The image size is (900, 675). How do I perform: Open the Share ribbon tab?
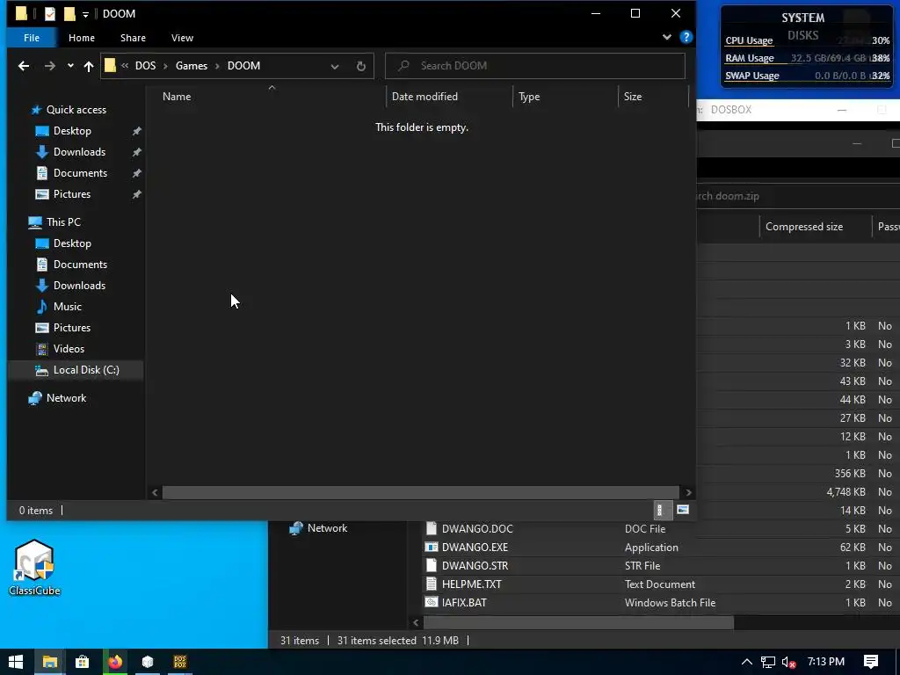coord(133,38)
